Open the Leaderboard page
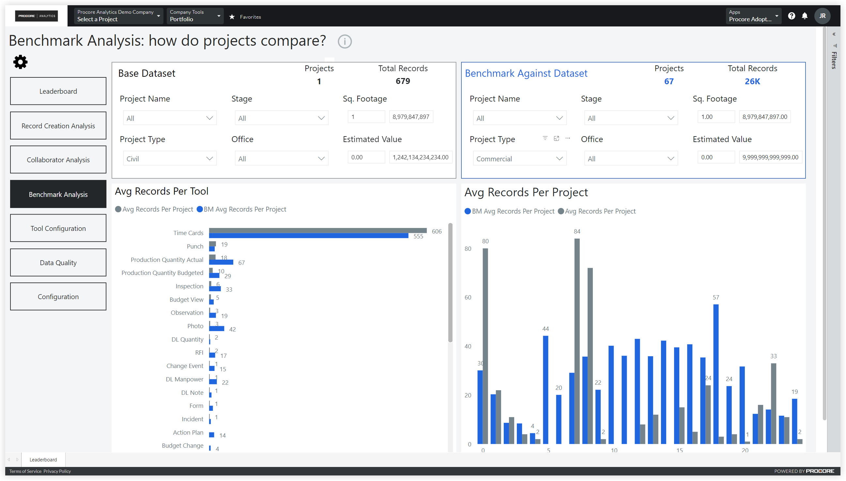 (58, 91)
